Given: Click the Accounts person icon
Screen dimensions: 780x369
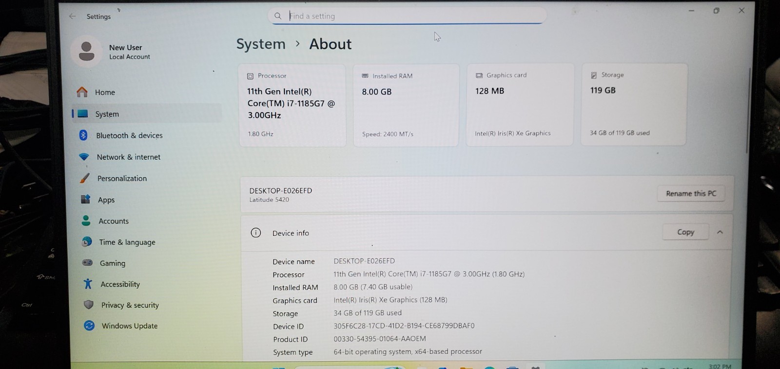Looking at the screenshot, I should (86, 220).
